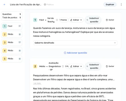Click trash Excluir icon for question 2
The image size is (126, 101).
tap(107, 66)
